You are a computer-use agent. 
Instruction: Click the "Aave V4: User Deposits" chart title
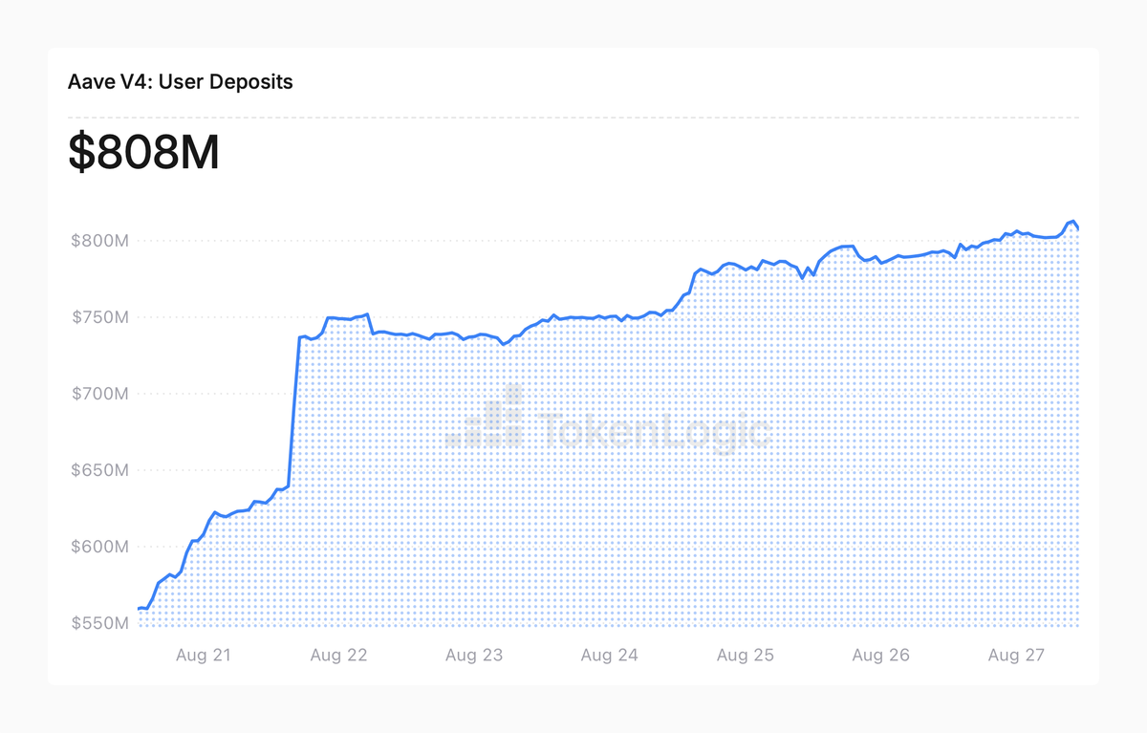181,82
